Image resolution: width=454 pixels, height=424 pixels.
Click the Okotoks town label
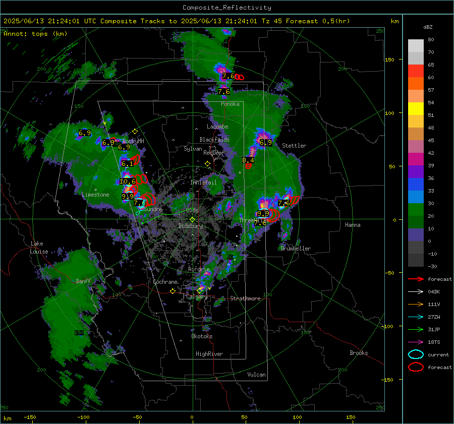tap(202, 336)
